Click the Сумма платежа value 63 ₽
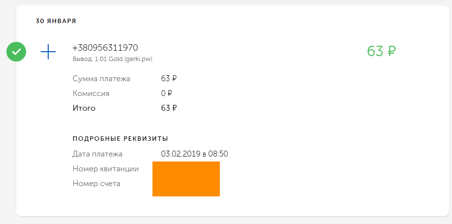 [x=169, y=78]
